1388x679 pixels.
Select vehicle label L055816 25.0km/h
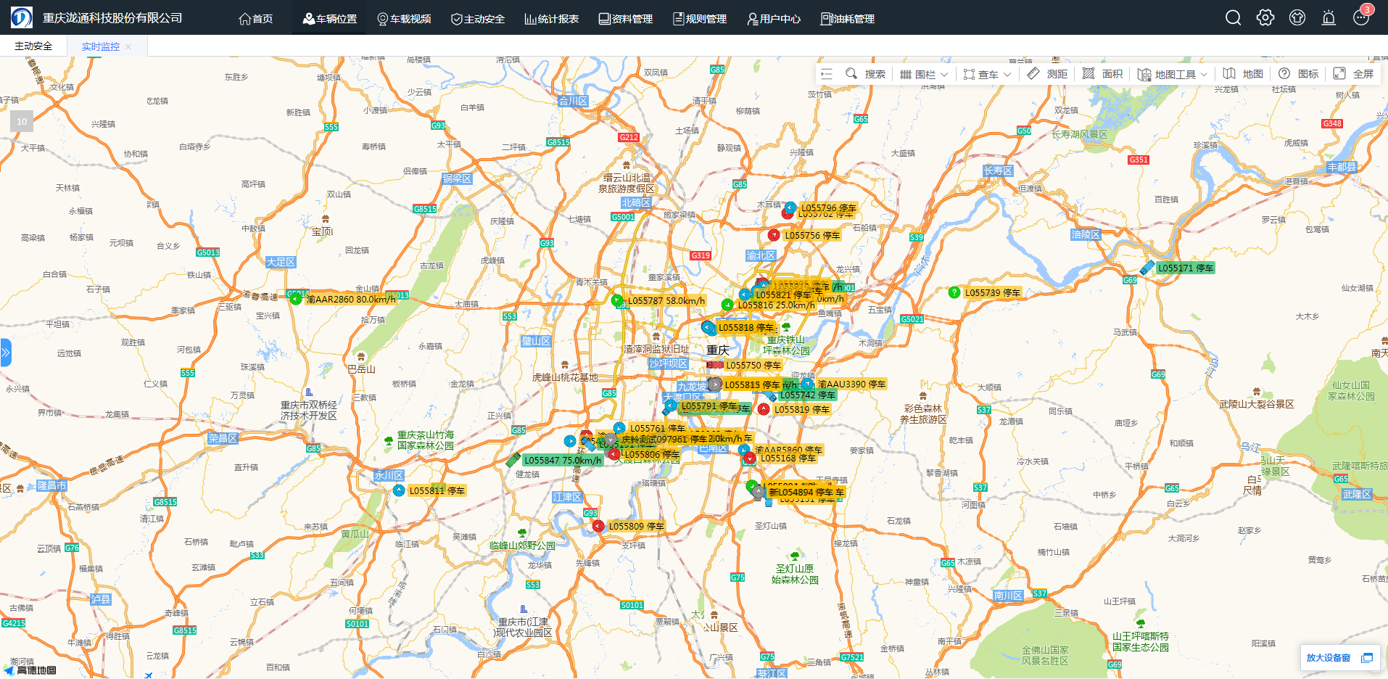pyautogui.click(x=776, y=305)
